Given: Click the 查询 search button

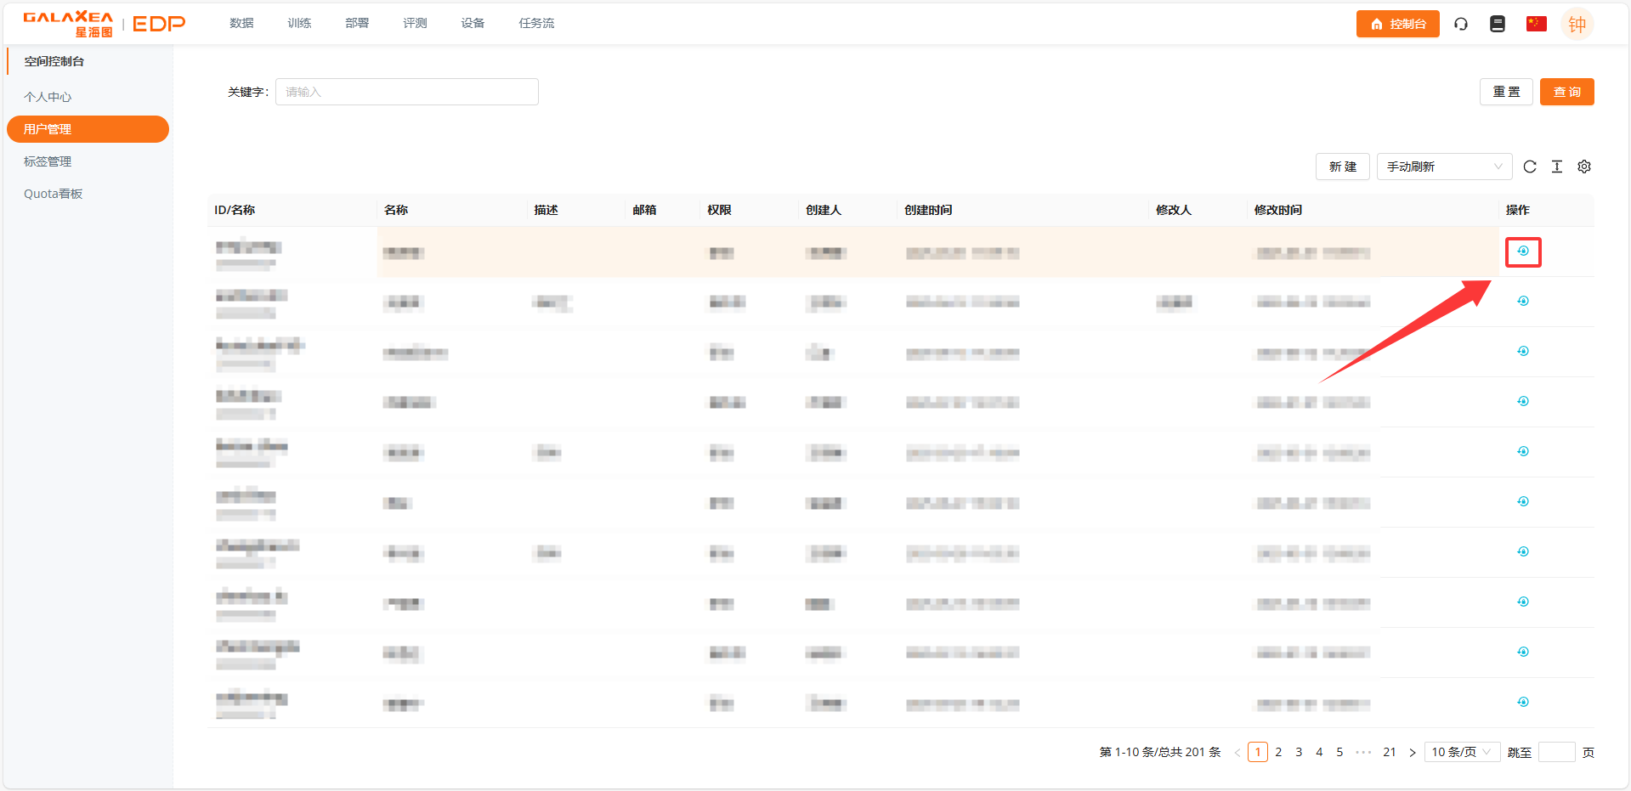Looking at the screenshot, I should [1566, 92].
